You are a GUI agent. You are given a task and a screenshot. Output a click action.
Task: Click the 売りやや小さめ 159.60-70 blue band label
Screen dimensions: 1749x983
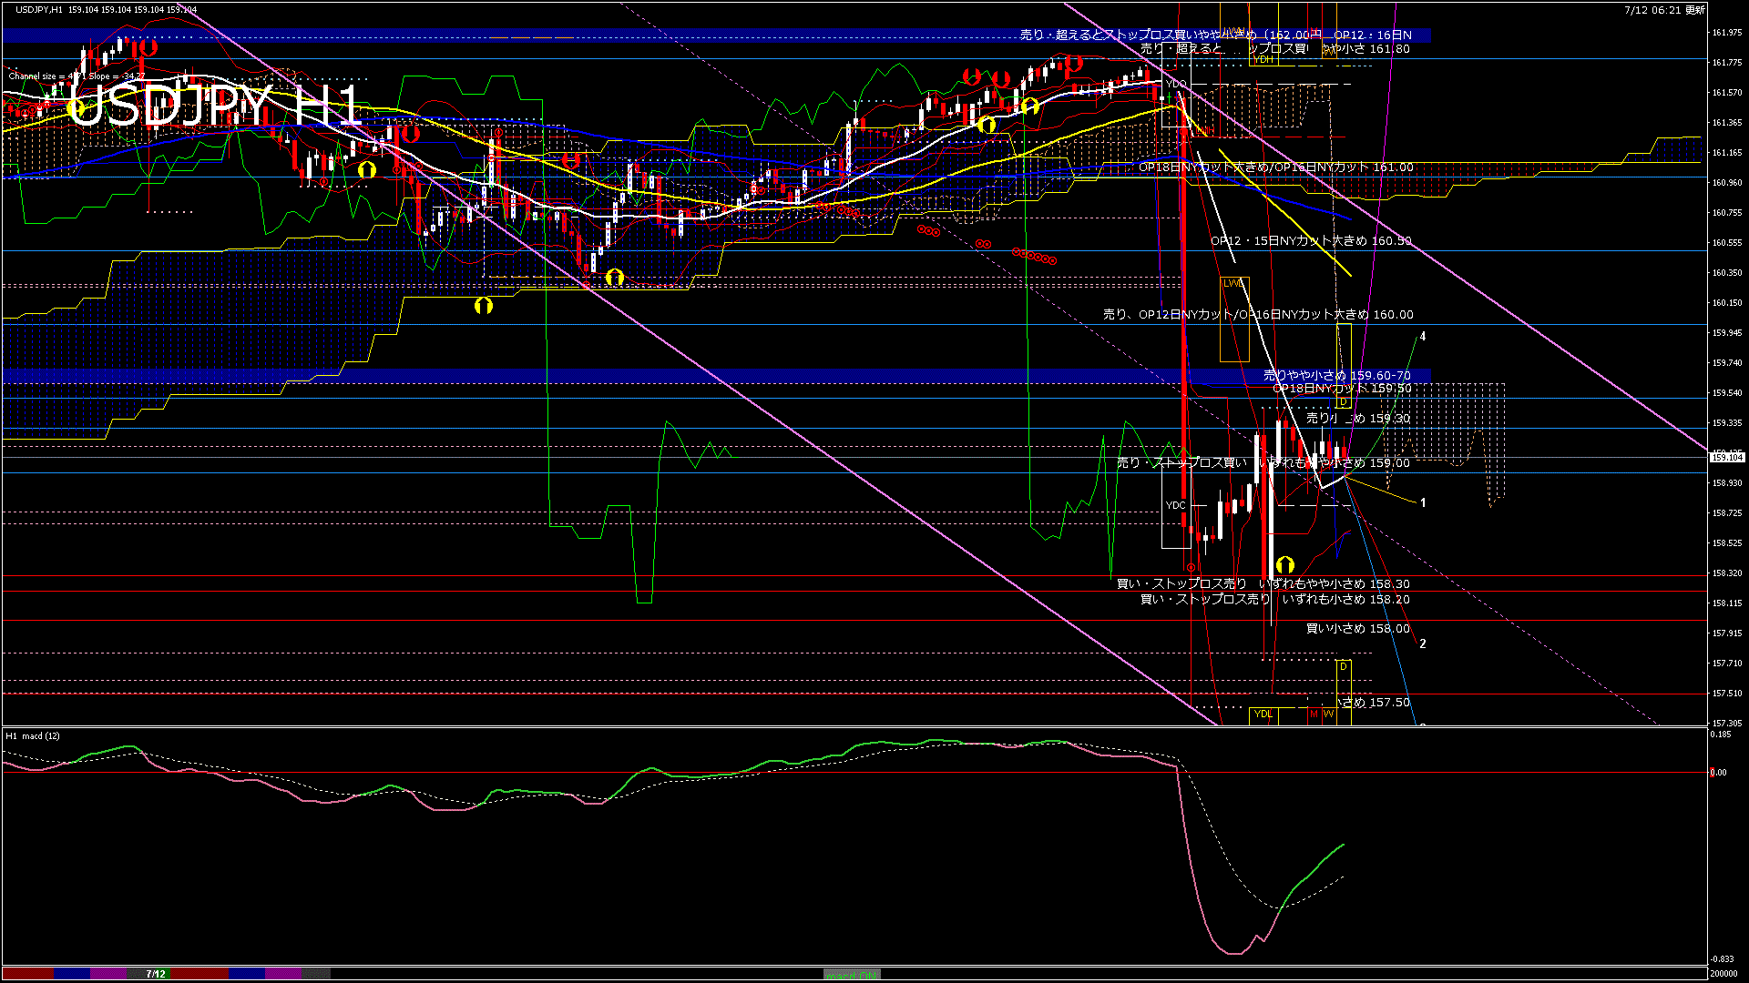point(1336,375)
